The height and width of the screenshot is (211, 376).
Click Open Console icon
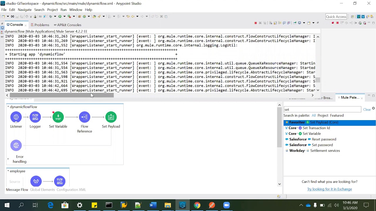(x=309, y=23)
